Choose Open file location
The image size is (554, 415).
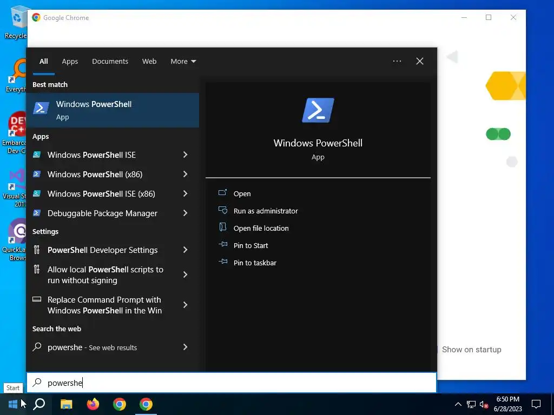coord(261,228)
